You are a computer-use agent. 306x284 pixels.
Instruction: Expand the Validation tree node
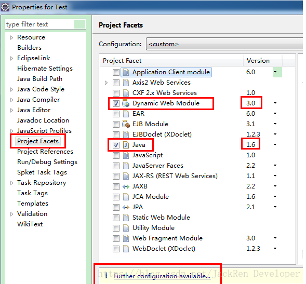(x=11, y=214)
